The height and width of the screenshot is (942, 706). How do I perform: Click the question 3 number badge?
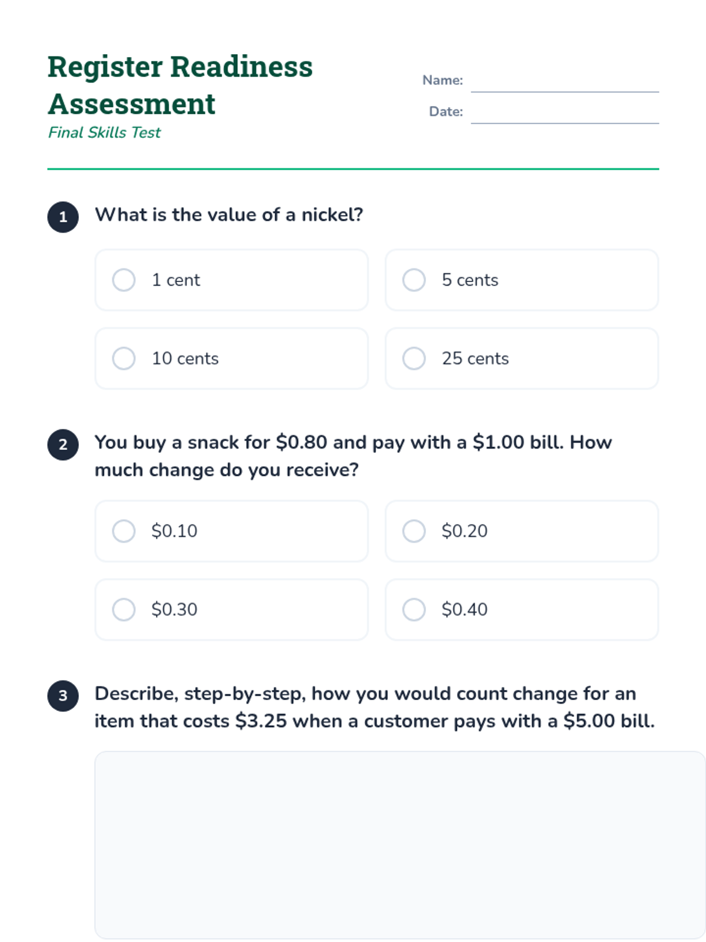[x=63, y=696]
